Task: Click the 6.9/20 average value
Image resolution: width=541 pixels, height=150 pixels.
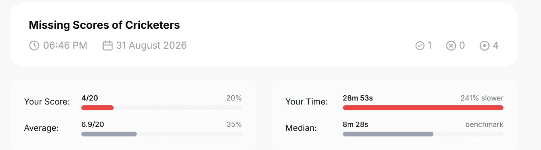Action: (92, 124)
